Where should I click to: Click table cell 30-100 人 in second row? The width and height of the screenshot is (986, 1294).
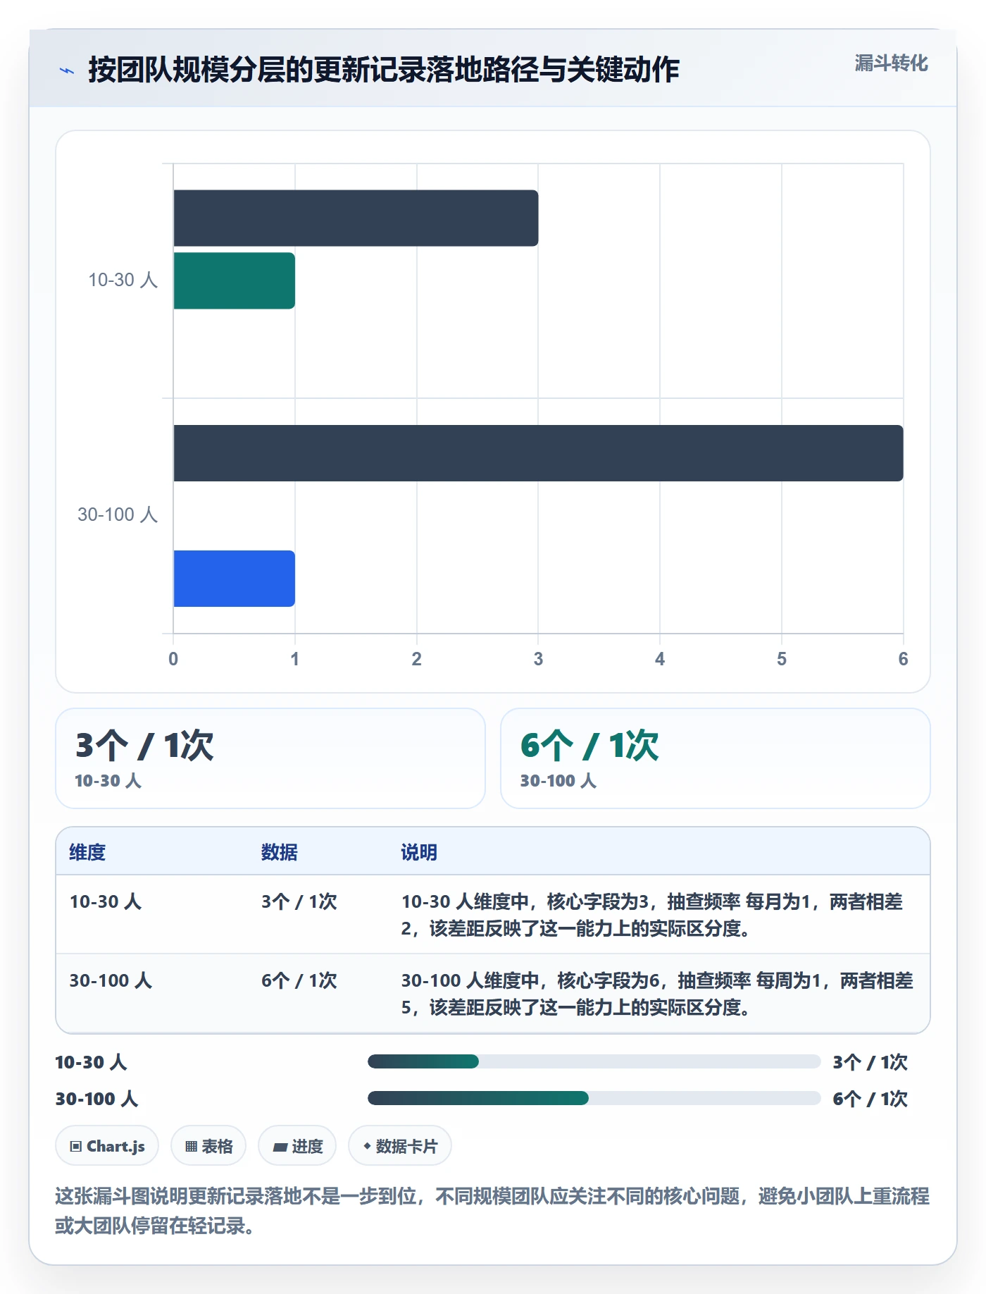pyautogui.click(x=111, y=980)
